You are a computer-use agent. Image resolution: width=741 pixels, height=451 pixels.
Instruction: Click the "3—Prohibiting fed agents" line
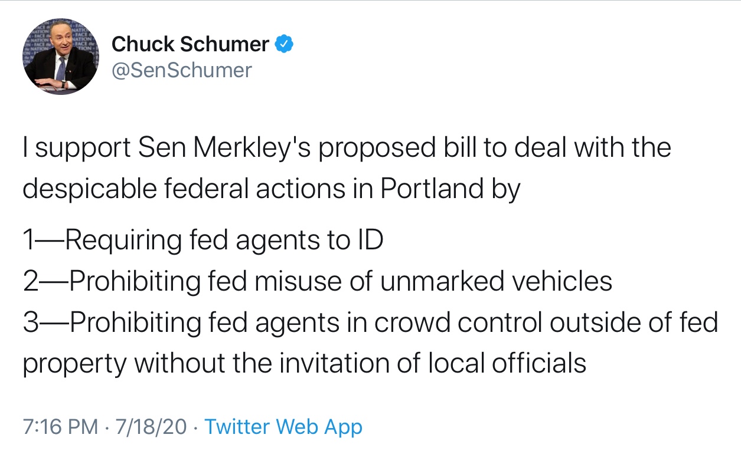pos(370,322)
